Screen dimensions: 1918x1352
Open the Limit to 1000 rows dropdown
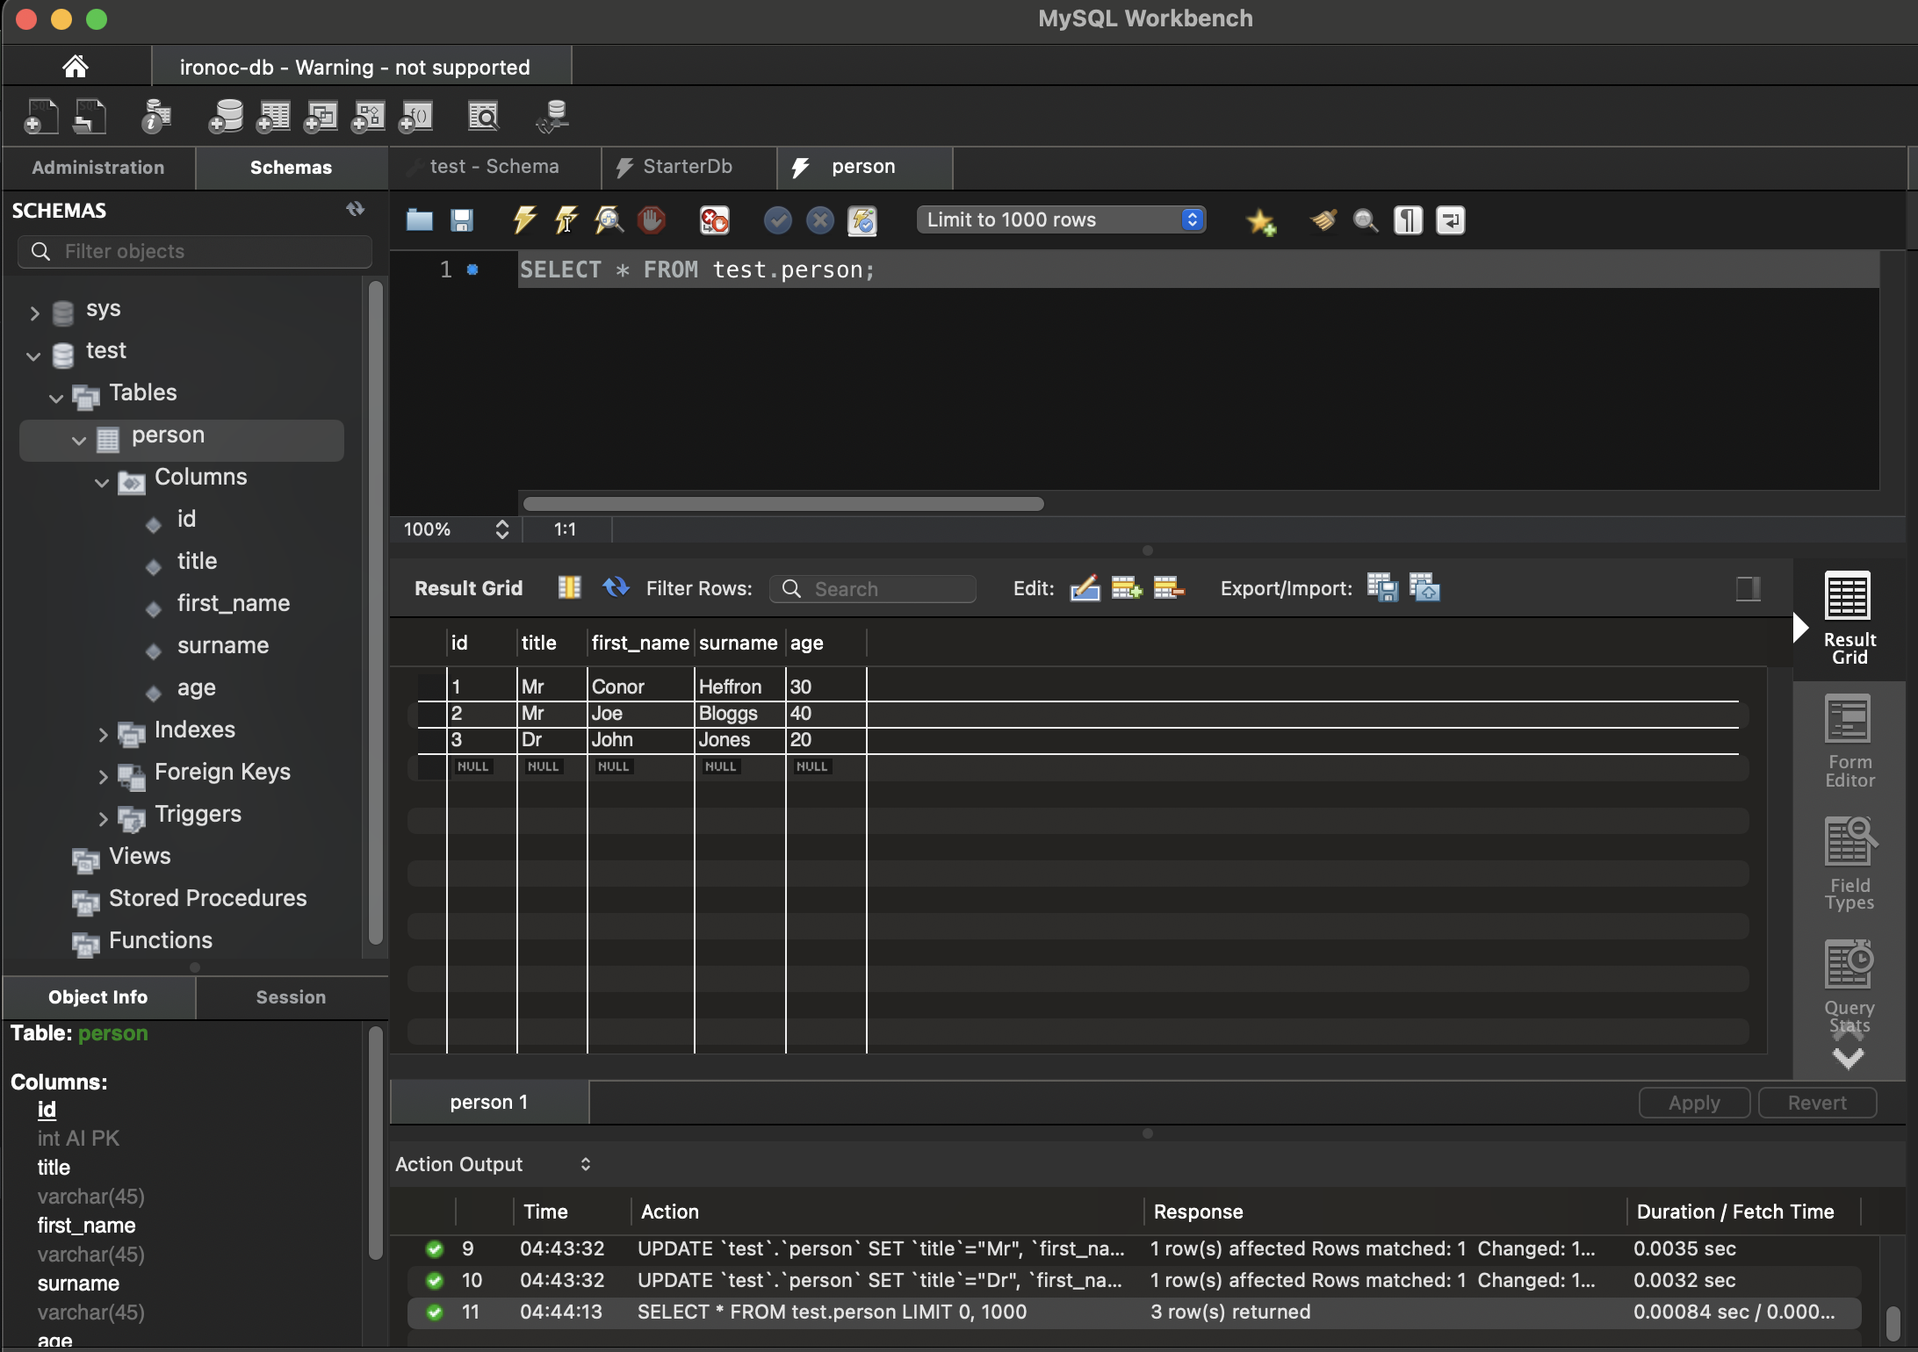(1061, 219)
